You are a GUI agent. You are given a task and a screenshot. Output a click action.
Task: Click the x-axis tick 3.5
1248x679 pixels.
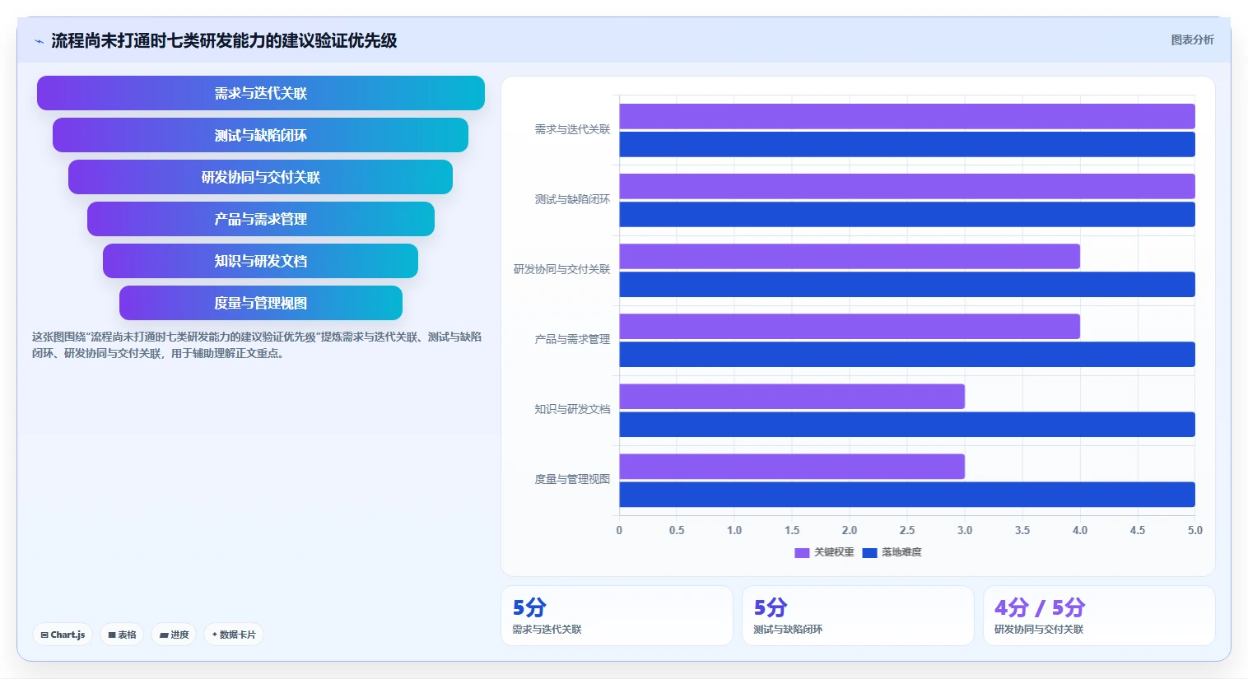1022,530
